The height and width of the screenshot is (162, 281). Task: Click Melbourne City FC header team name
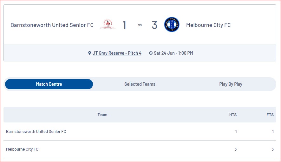[x=208, y=25]
